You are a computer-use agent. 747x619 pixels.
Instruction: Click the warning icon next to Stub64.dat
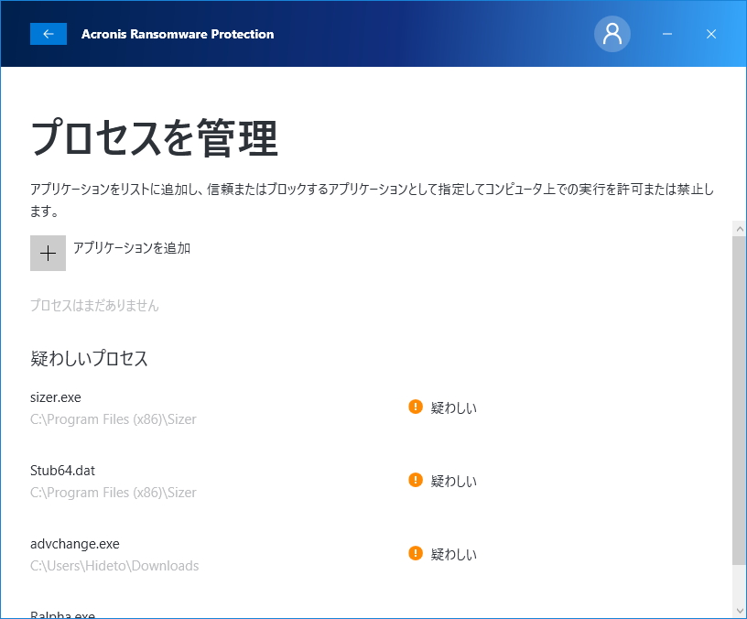pyautogui.click(x=415, y=481)
